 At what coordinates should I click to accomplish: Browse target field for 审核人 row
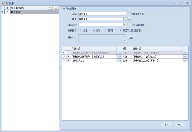[x=185, y=60]
